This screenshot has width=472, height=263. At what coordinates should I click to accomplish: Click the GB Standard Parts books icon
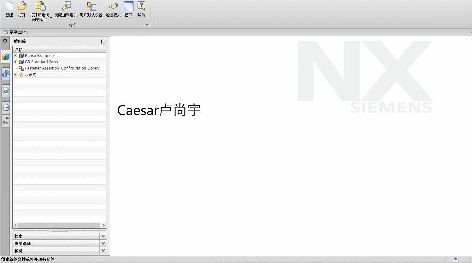(21, 62)
